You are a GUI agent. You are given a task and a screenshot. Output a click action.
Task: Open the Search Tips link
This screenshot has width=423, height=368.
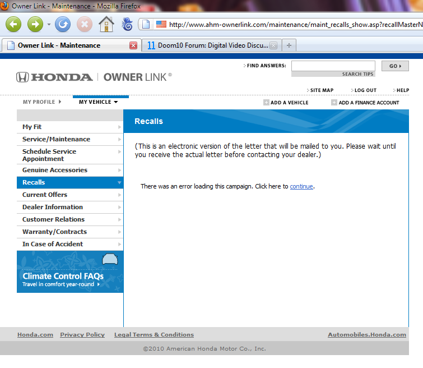357,74
